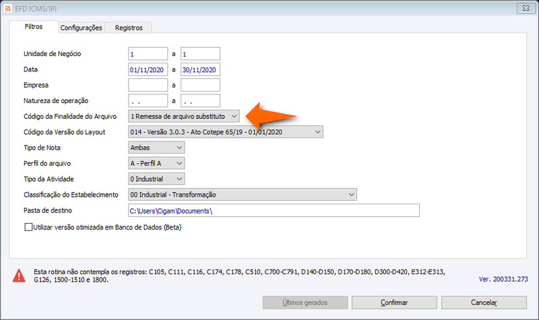This screenshot has width=539, height=320.
Task: Open the Configurações tab
Action: pyautogui.click(x=81, y=28)
